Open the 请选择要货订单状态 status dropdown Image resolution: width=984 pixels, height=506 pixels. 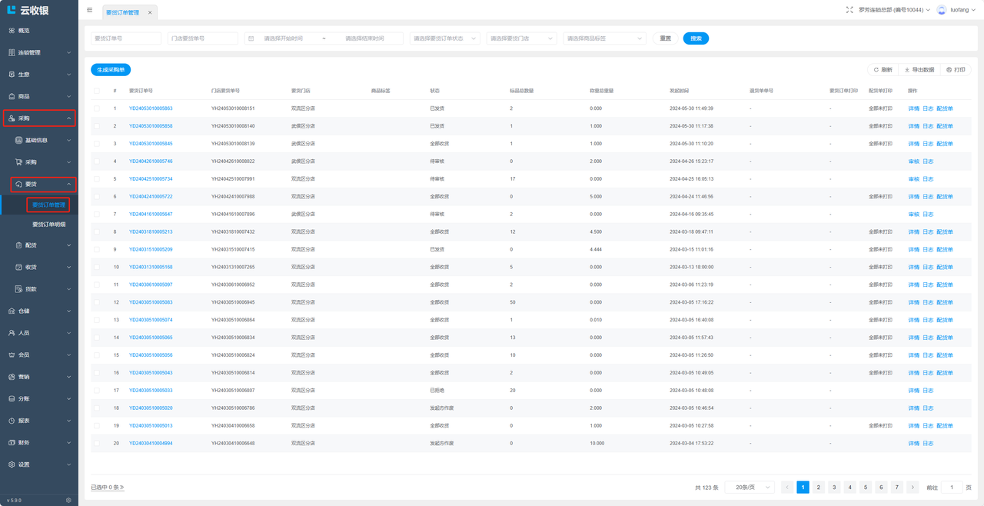(x=444, y=38)
